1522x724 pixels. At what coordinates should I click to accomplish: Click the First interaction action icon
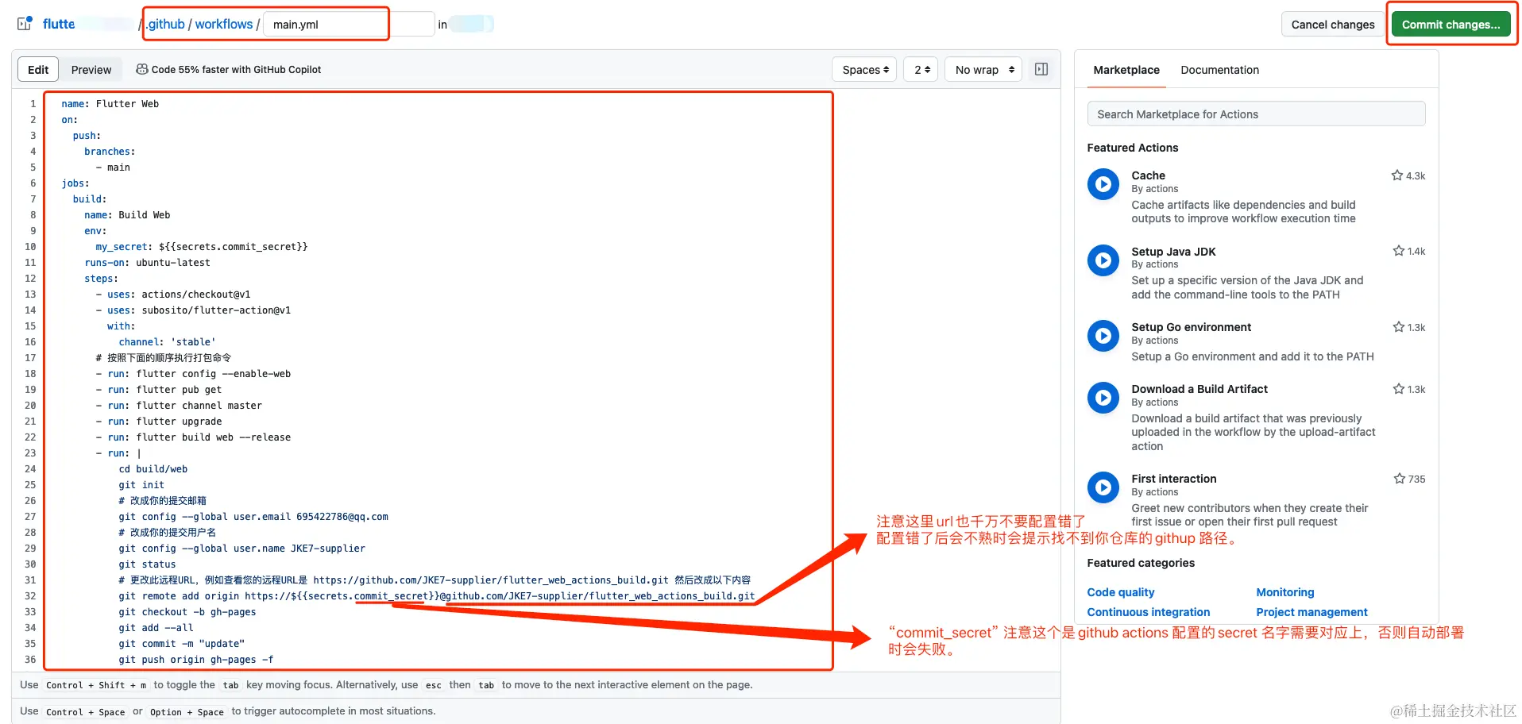pyautogui.click(x=1103, y=487)
